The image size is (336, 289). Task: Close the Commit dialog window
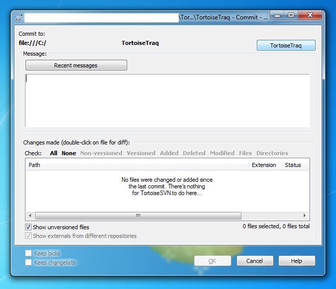point(310,15)
